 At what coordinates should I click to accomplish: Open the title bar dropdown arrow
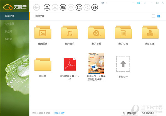click(133, 3)
